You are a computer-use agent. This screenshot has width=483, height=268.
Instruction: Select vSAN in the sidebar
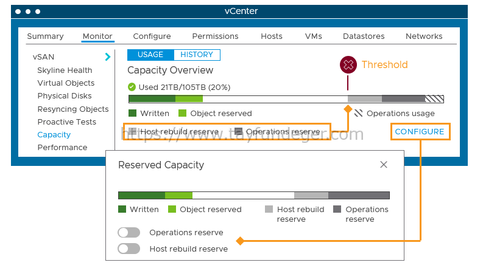coord(43,57)
